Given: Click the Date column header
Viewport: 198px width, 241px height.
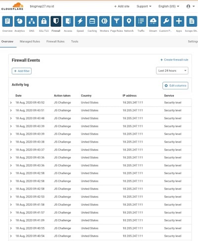Looking at the screenshot, I should tap(18, 96).
